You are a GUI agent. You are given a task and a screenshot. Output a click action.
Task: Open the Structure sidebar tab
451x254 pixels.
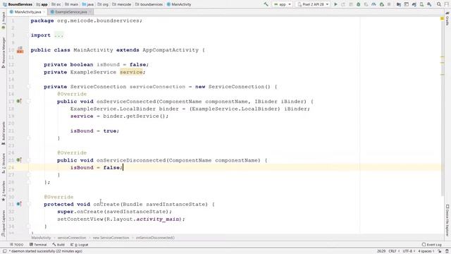point(4,163)
